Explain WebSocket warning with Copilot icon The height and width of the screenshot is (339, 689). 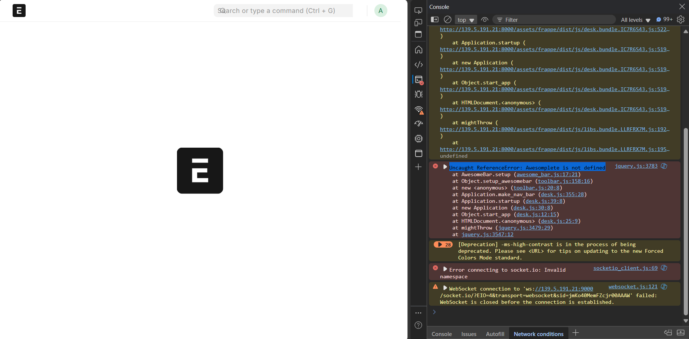[664, 286]
